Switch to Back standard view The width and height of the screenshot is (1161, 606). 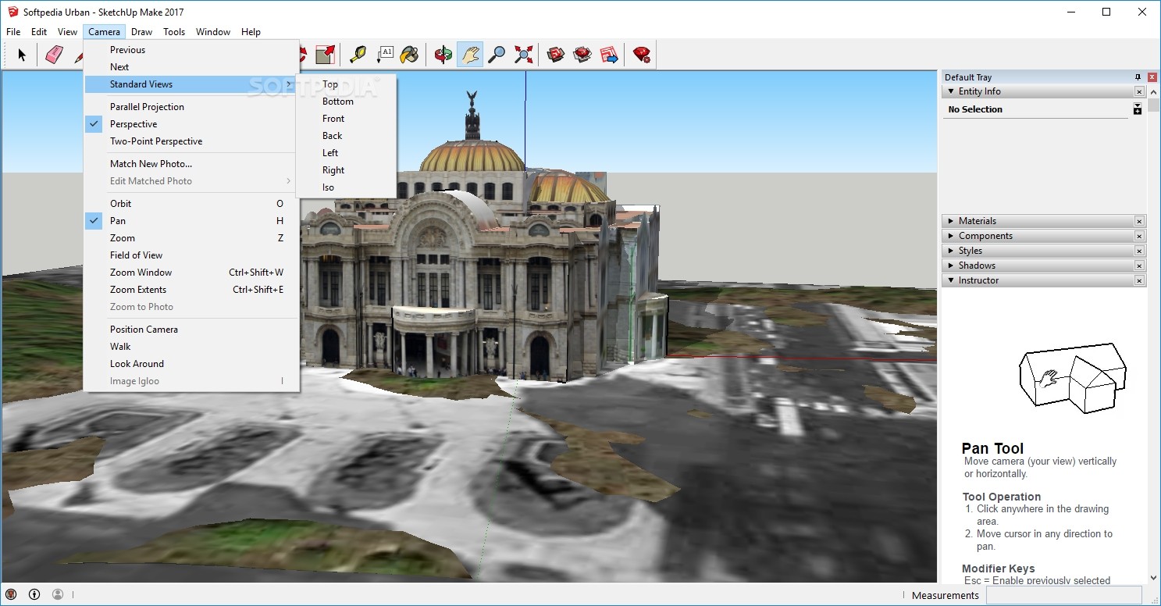[347, 136]
